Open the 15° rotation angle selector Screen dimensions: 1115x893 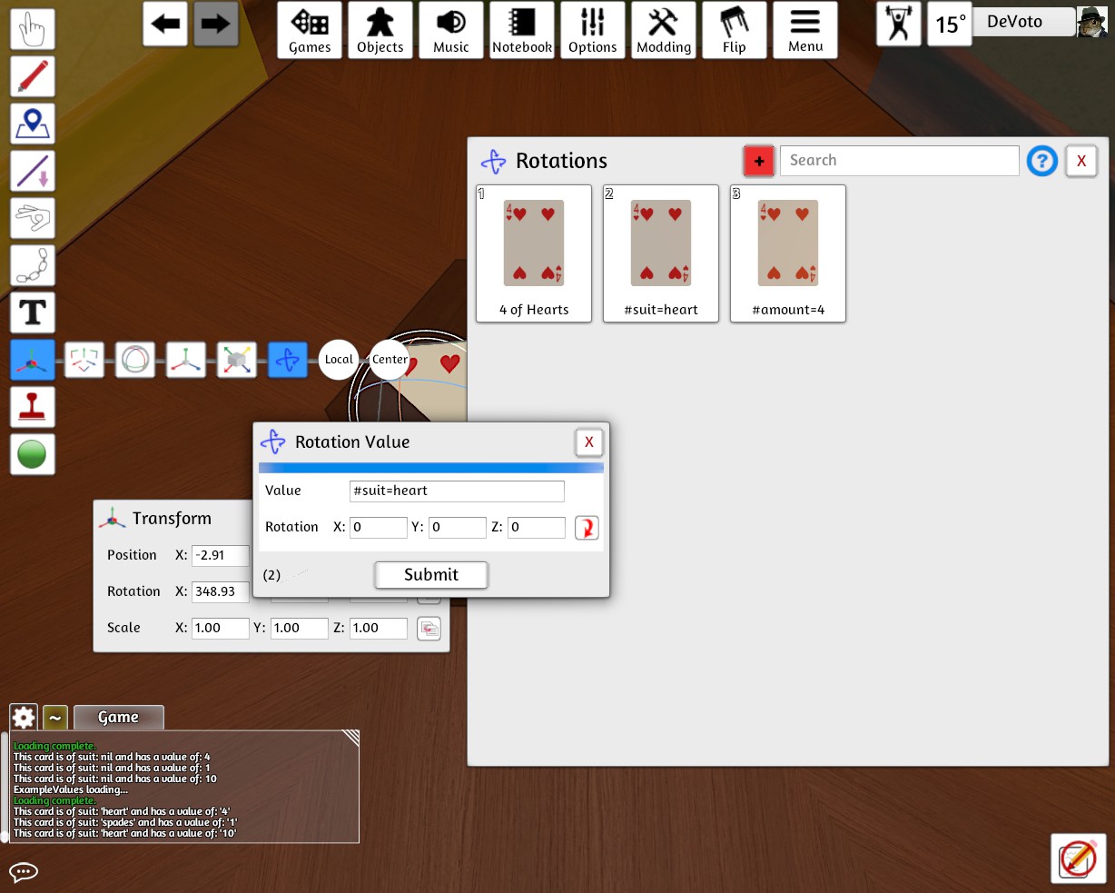pyautogui.click(x=951, y=25)
